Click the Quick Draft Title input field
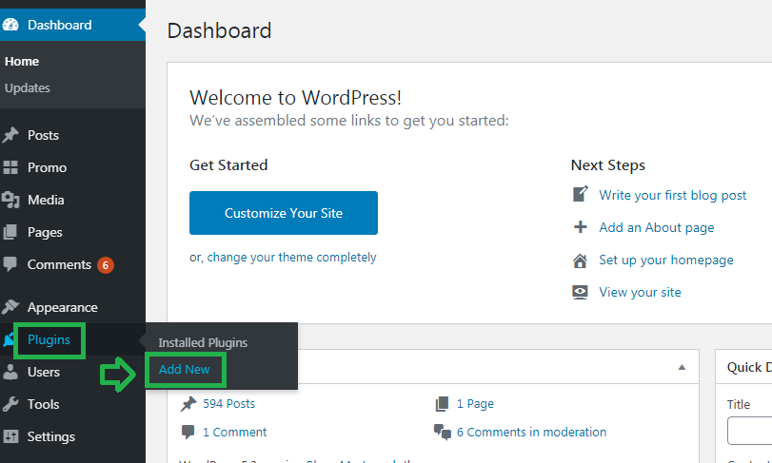Image resolution: width=772 pixels, height=463 pixels. point(750,431)
